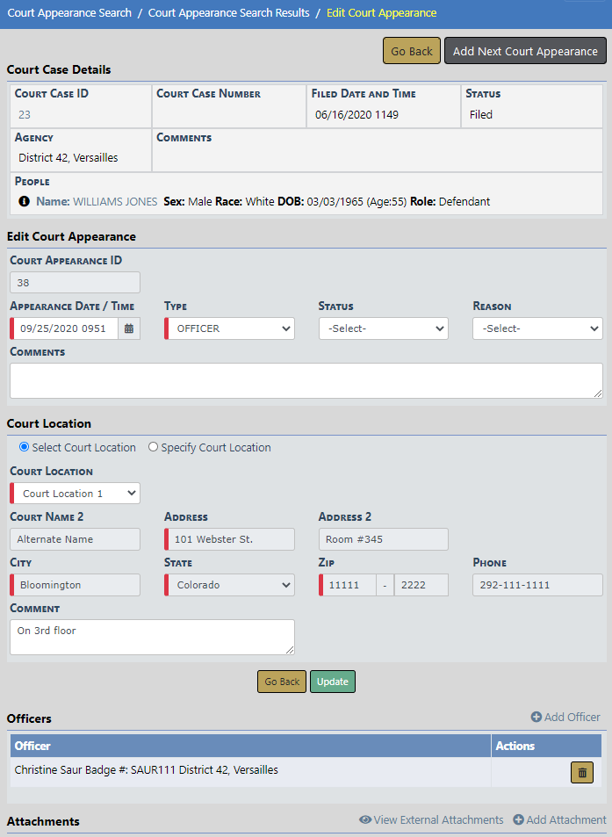Viewport: 612px width, 837px height.
Task: Click the Add Next Court Appearance button
Action: click(x=525, y=51)
